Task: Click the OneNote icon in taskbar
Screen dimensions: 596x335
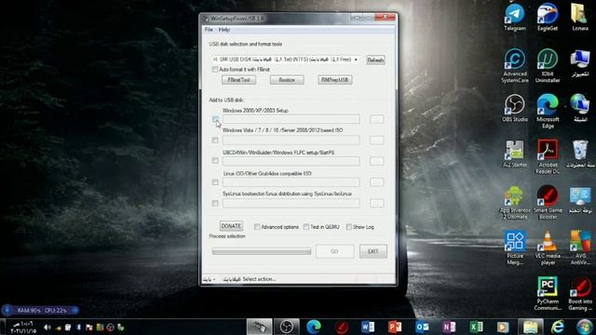Action: 449,327
